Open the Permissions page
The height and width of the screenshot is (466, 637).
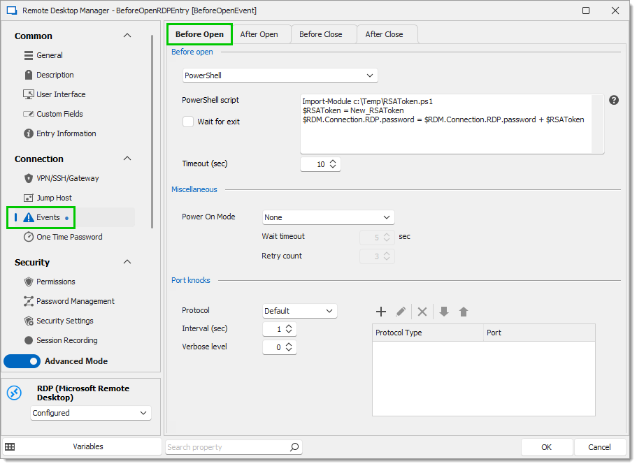point(56,282)
